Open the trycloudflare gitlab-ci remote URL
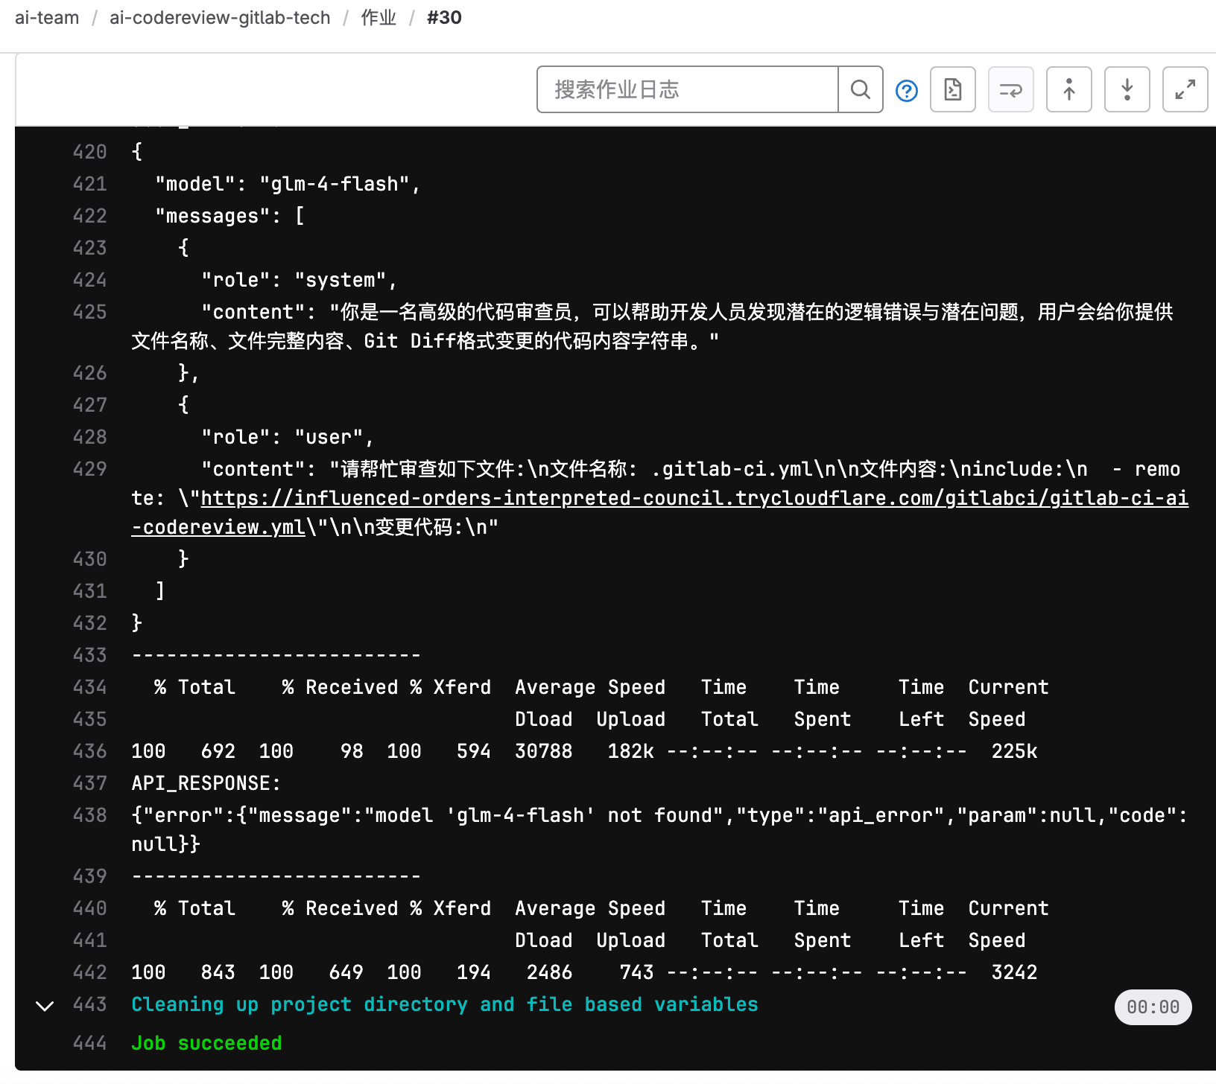The image size is (1216, 1084). 660,512
